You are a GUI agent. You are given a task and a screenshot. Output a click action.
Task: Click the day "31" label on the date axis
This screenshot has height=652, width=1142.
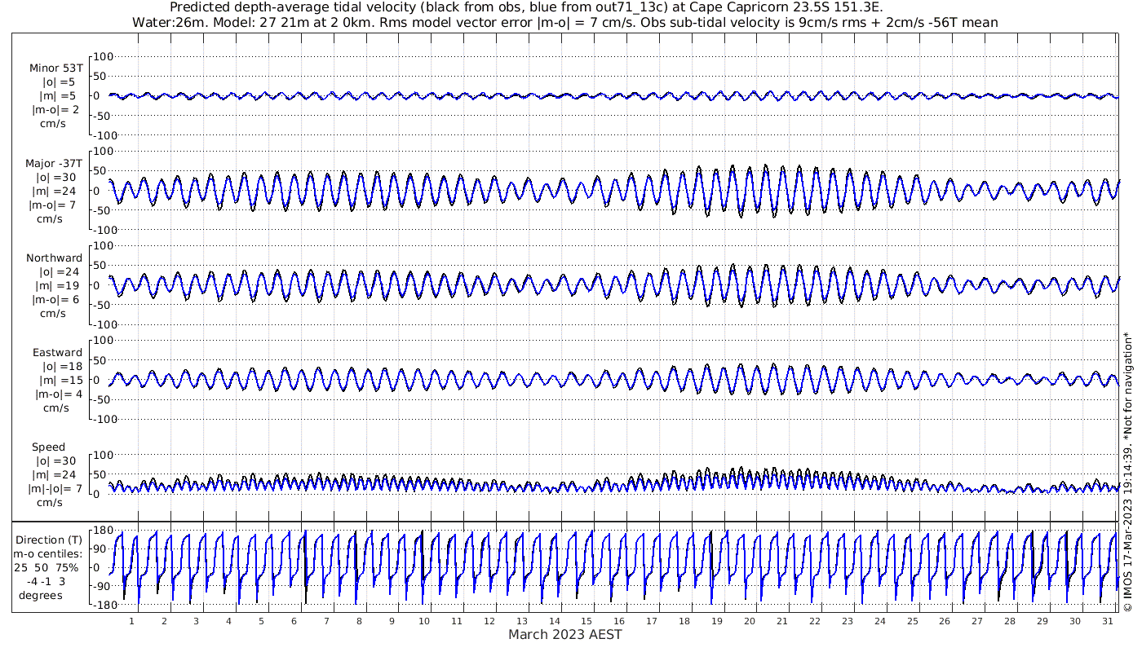(x=1107, y=621)
